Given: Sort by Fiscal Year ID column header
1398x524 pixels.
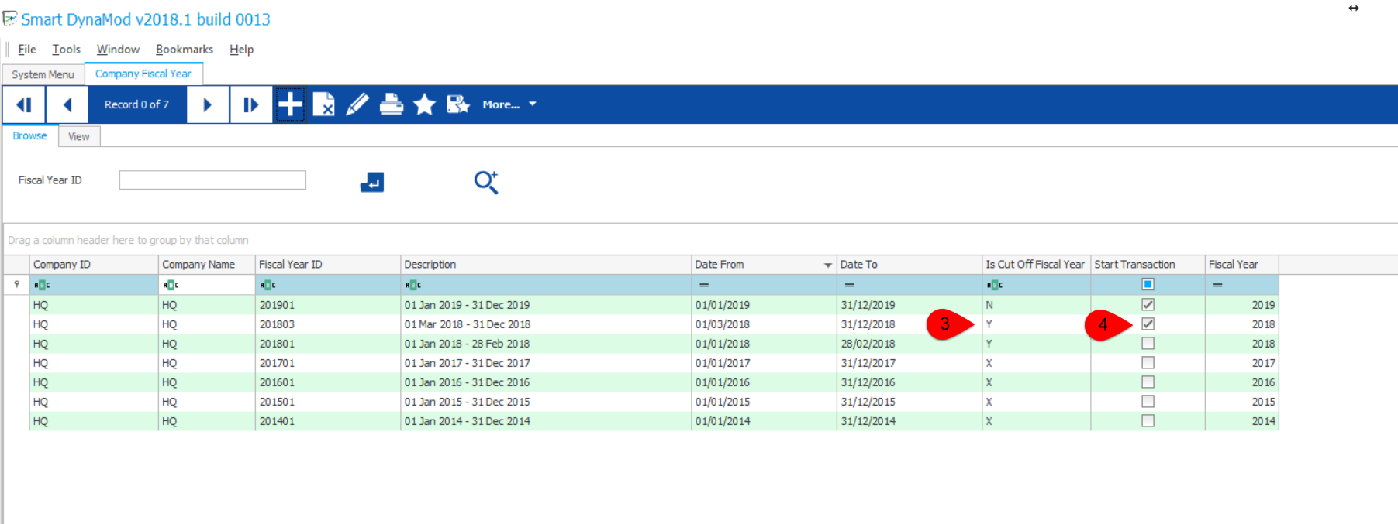Looking at the screenshot, I should tap(328, 265).
